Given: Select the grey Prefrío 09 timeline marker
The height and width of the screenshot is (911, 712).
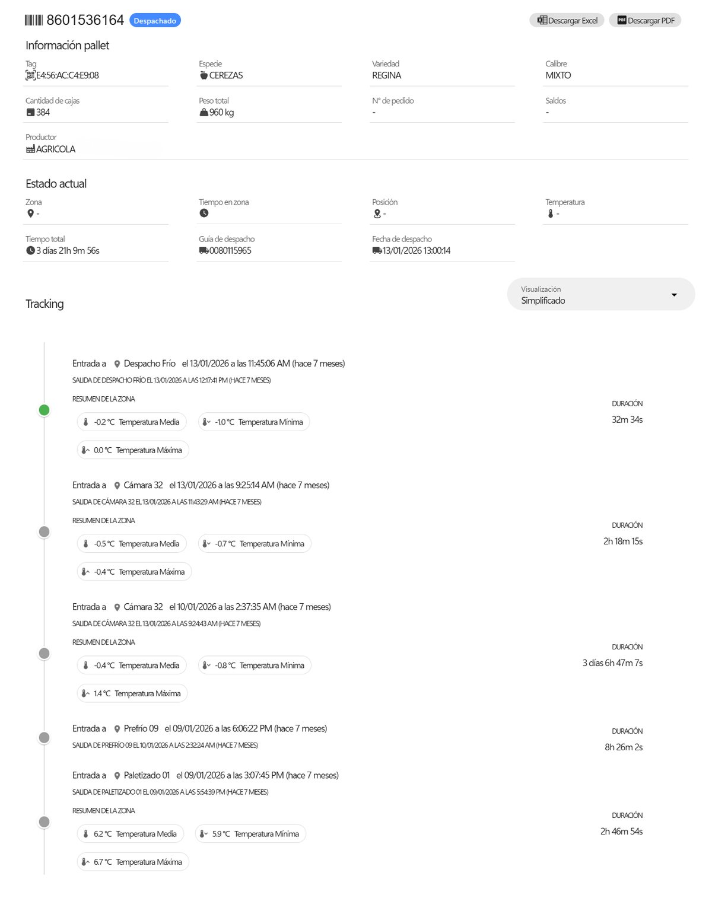Looking at the screenshot, I should (44, 738).
